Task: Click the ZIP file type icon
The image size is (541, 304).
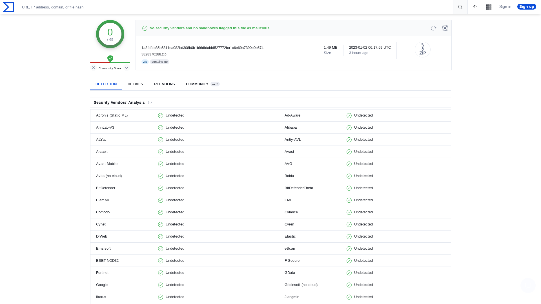Action: point(423,50)
